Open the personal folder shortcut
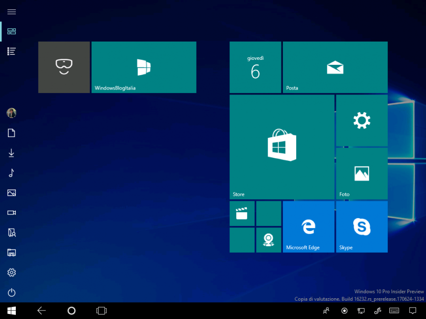The height and width of the screenshot is (319, 426). point(12,233)
